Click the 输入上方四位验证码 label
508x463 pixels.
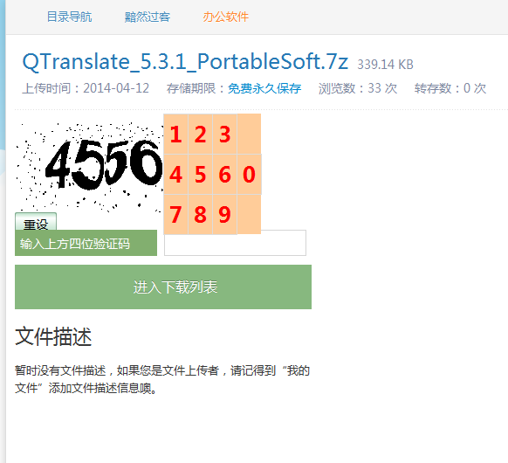click(86, 243)
